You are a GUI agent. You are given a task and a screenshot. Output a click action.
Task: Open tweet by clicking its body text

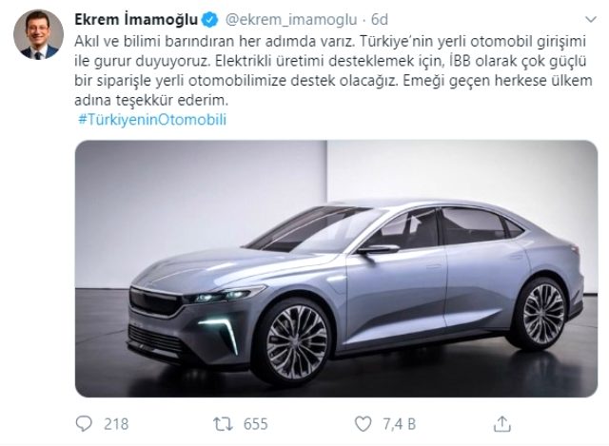pos(333,71)
